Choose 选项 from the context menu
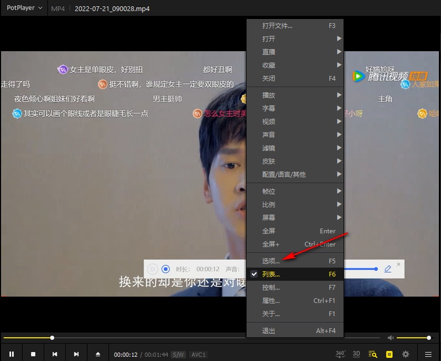The image size is (441, 361). (x=270, y=261)
